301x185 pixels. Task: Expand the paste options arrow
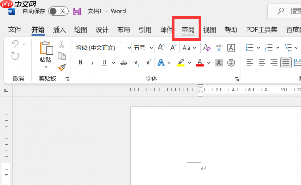[x=46, y=67]
